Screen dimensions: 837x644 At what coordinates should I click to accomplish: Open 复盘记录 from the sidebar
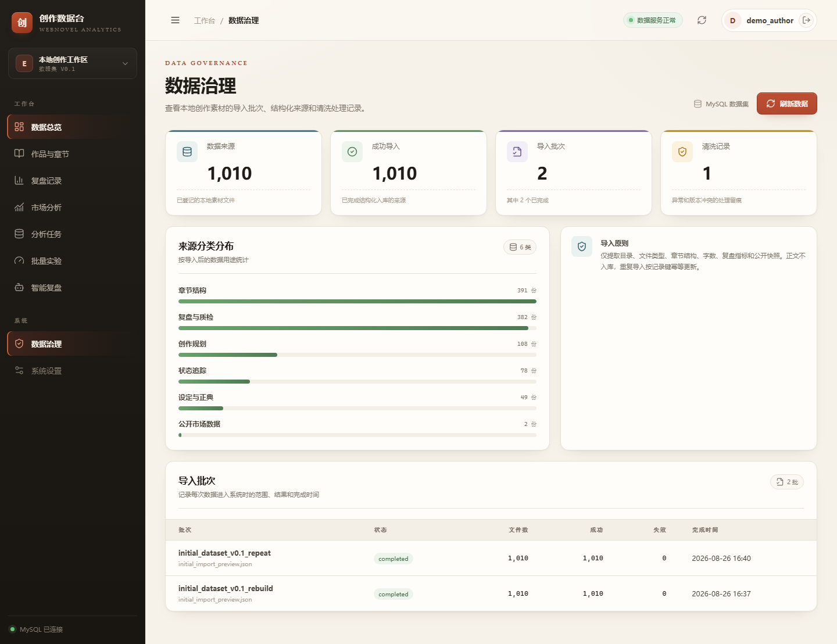(x=73, y=181)
